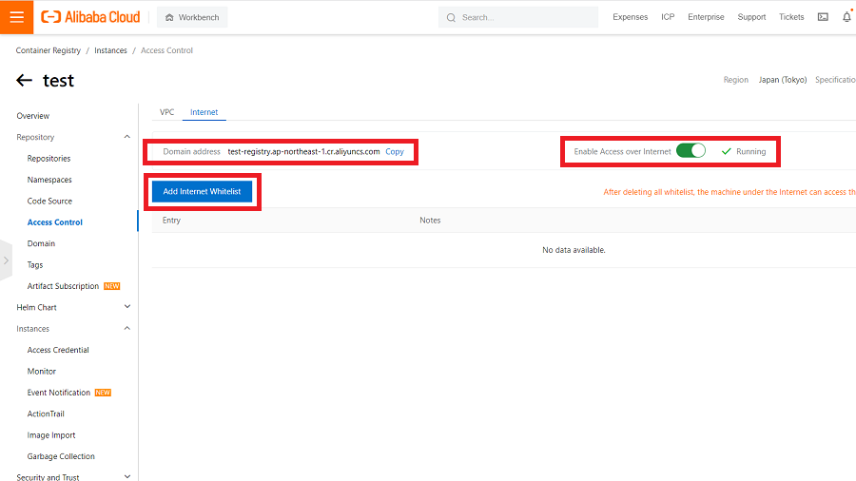Screen dimensions: 856x481
Task: Click the test-registry domain address text
Action: click(x=303, y=151)
